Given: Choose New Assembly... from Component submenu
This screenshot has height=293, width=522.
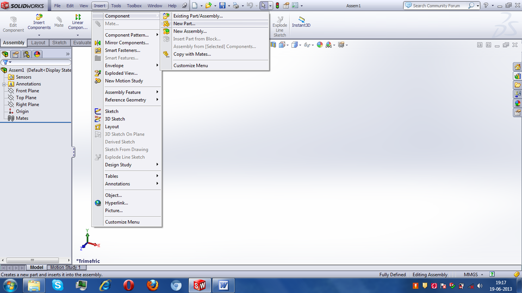Looking at the screenshot, I should (x=215, y=31).
